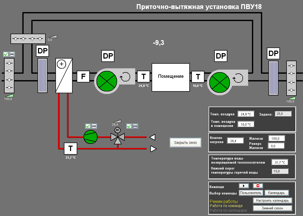
Task: Click the supply fan before the room
Action: coord(106,80)
